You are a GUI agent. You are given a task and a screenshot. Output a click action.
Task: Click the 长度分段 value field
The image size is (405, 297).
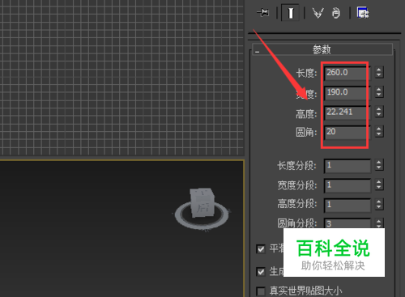(x=347, y=165)
